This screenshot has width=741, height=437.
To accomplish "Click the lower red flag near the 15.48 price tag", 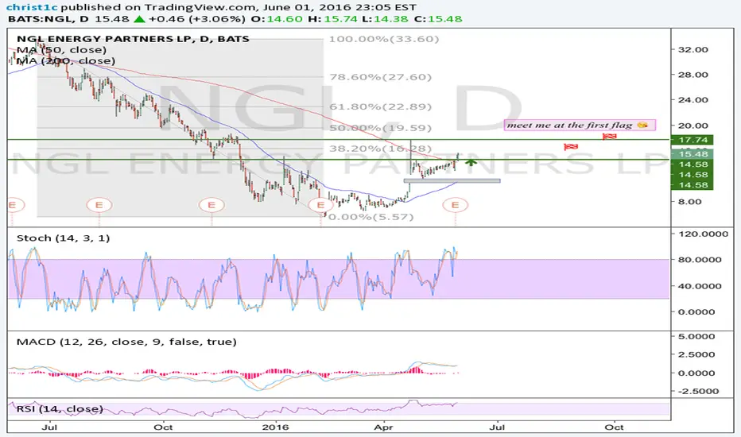I will [571, 147].
